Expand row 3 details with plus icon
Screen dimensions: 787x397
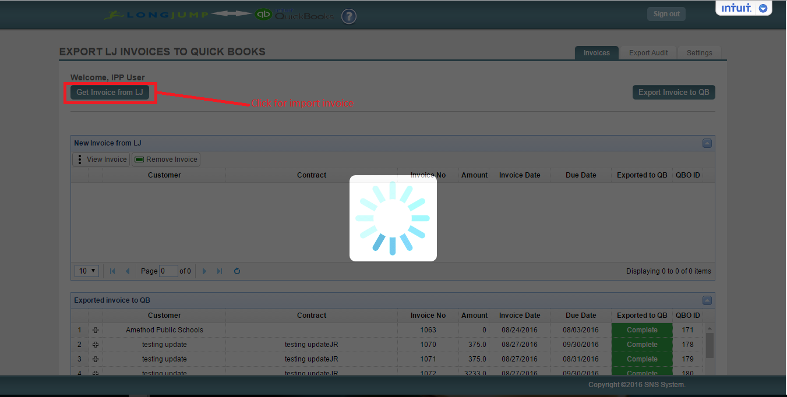tap(96, 359)
